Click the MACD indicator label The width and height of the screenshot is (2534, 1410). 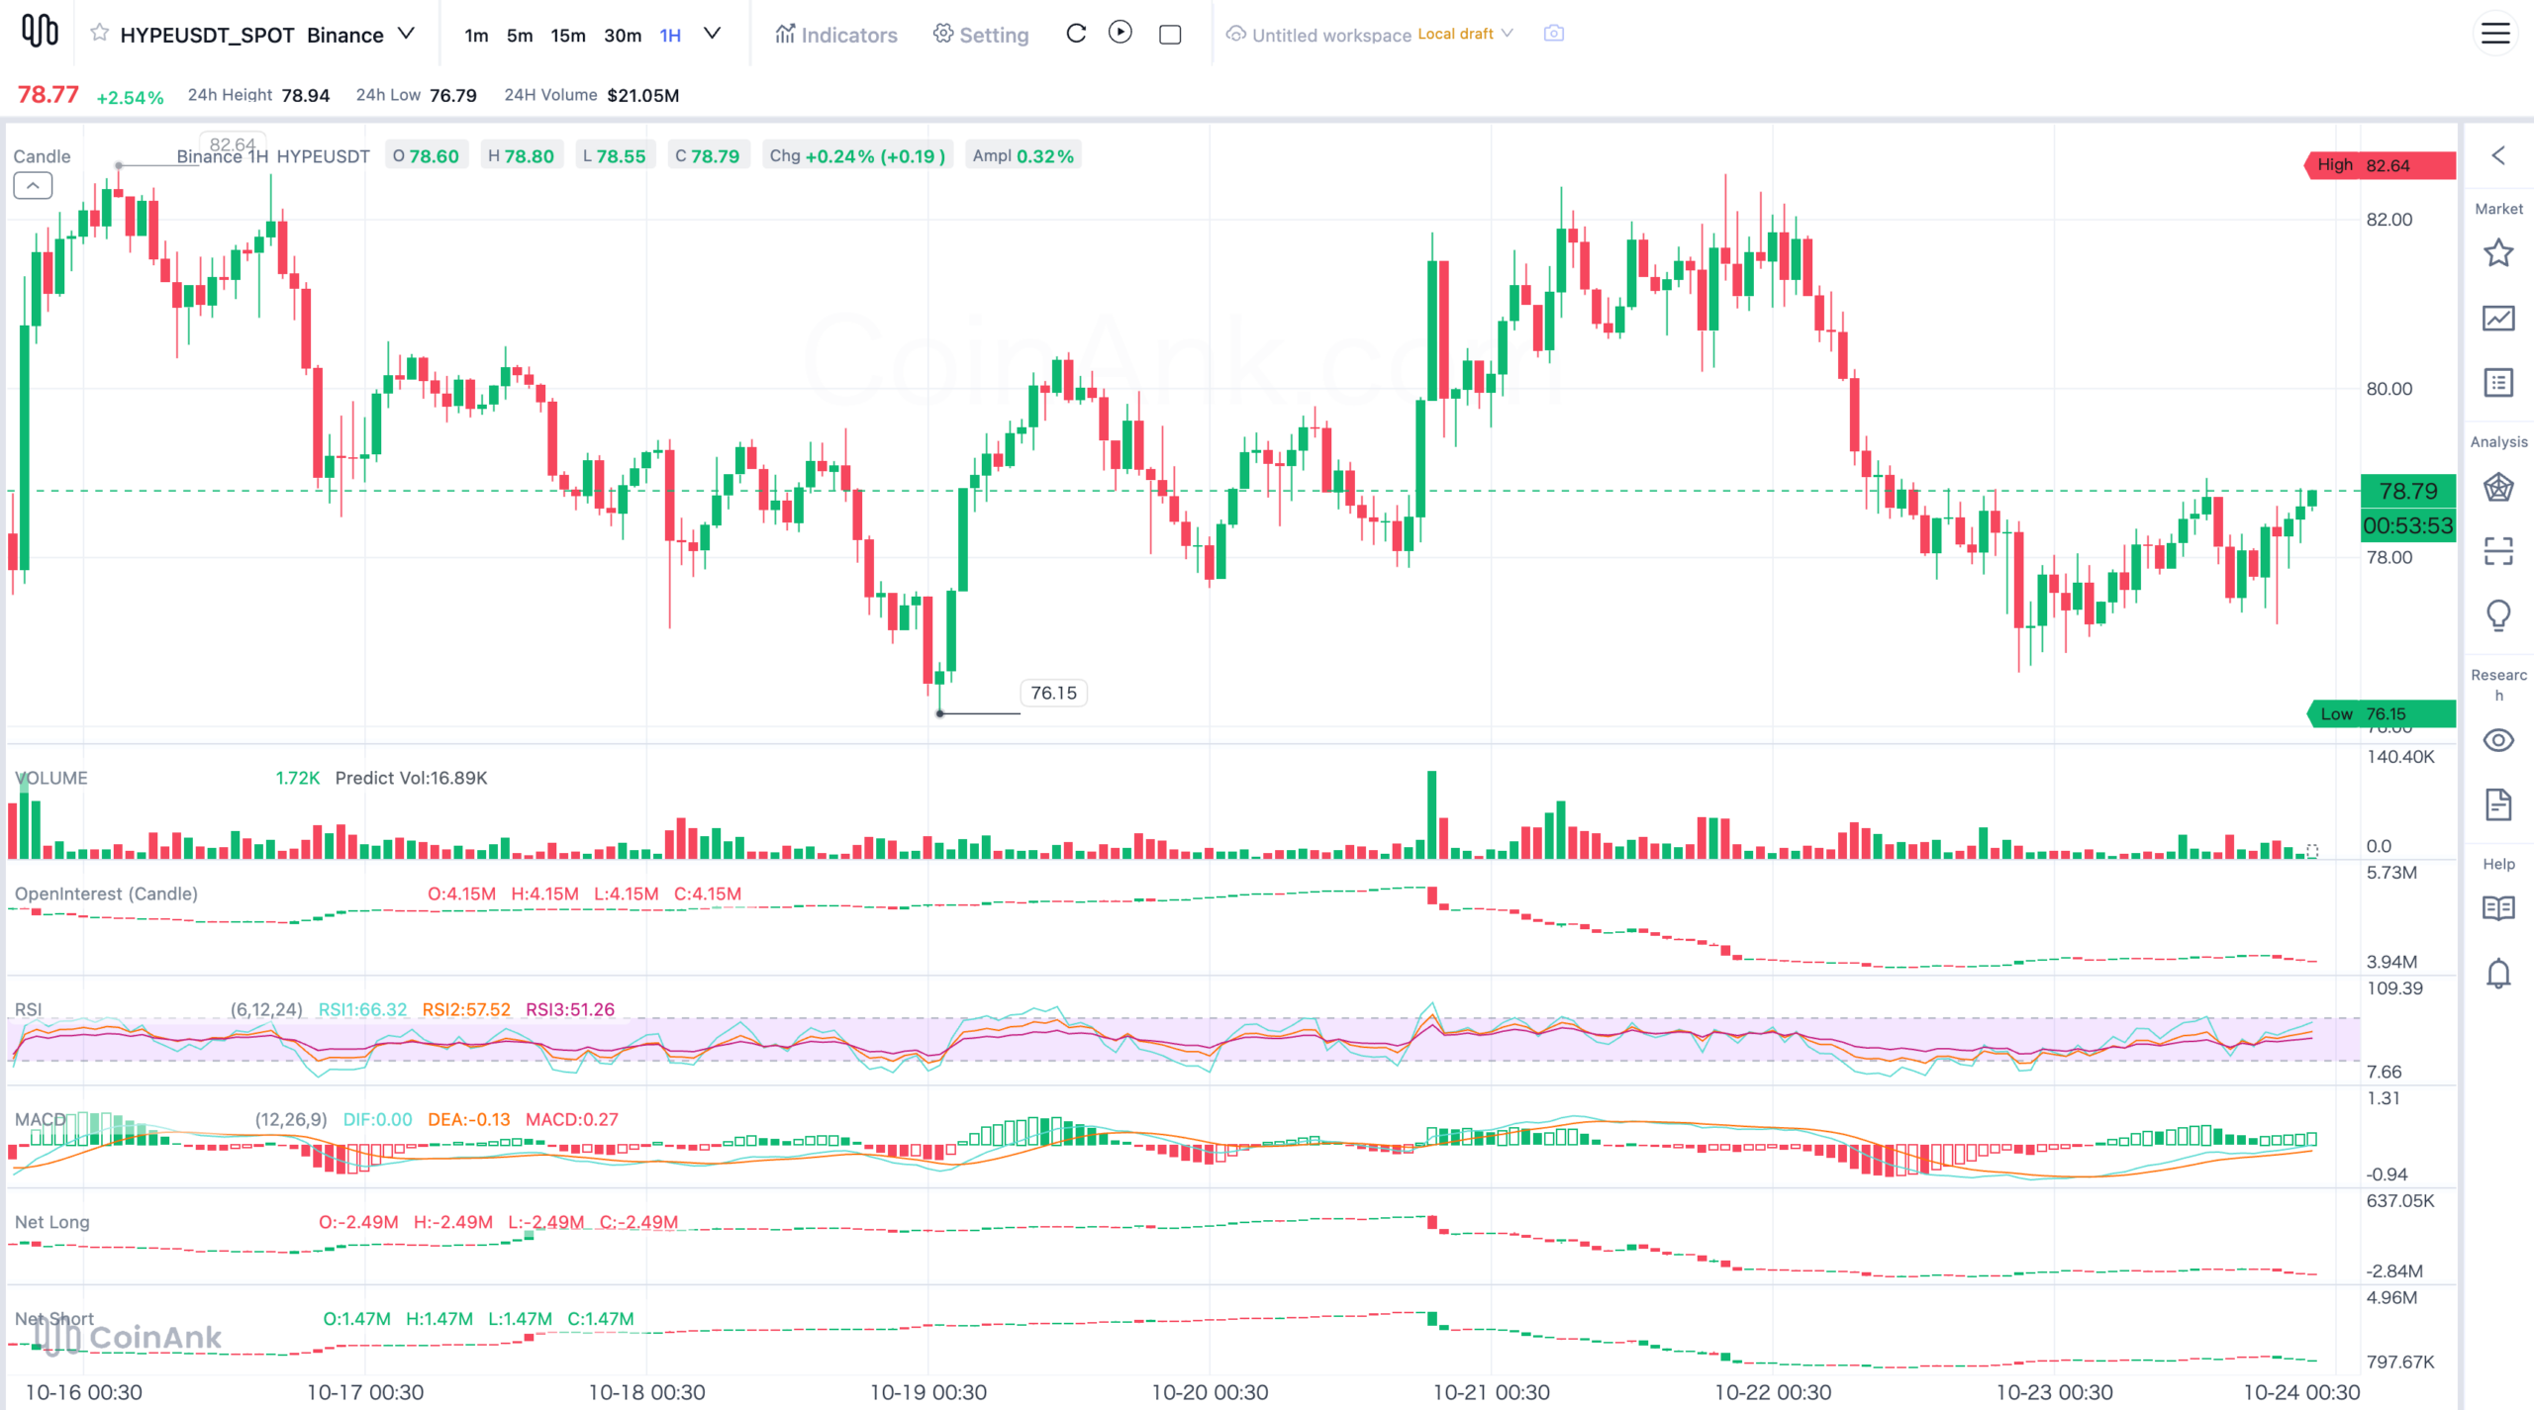pos(40,1119)
